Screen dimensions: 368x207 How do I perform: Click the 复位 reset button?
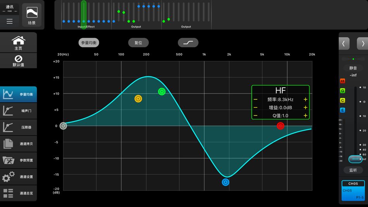coord(138,43)
